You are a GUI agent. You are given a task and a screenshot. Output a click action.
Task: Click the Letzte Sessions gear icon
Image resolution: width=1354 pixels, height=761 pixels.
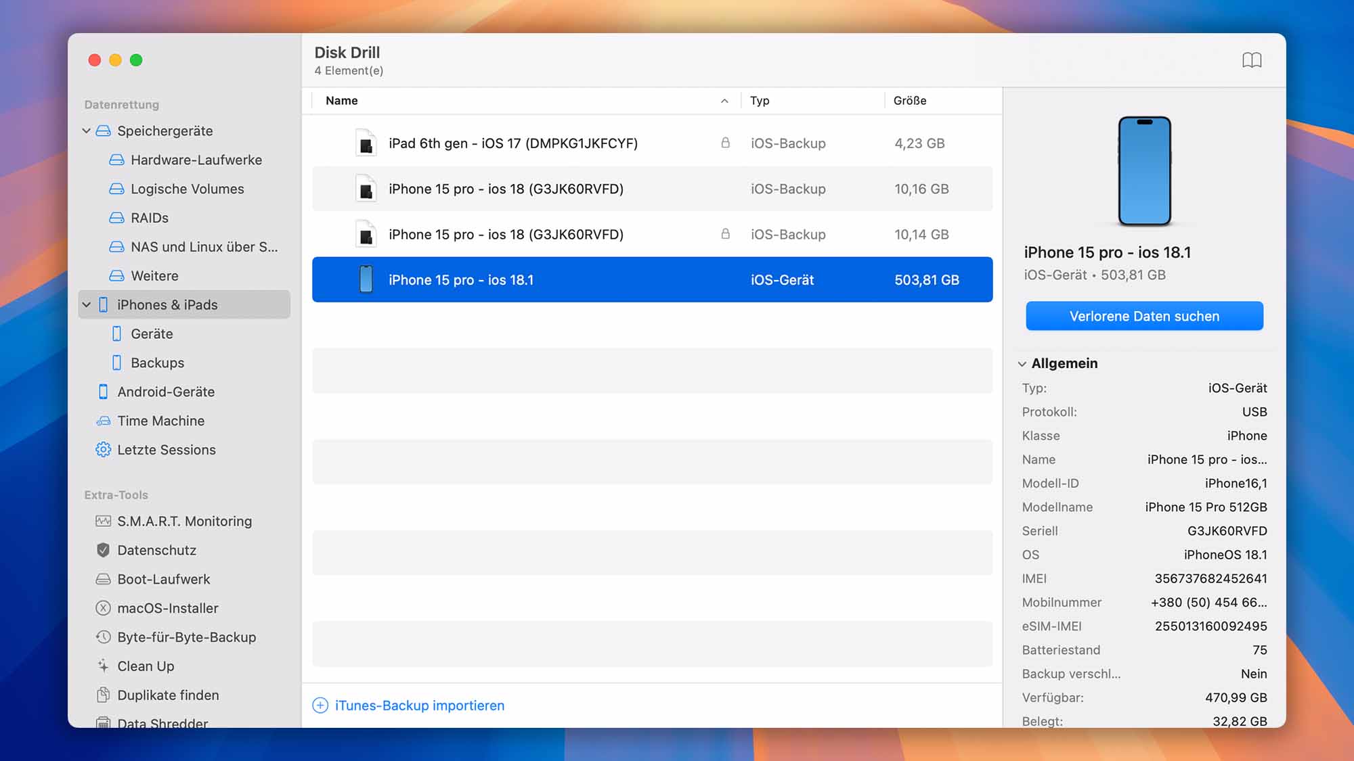tap(103, 450)
